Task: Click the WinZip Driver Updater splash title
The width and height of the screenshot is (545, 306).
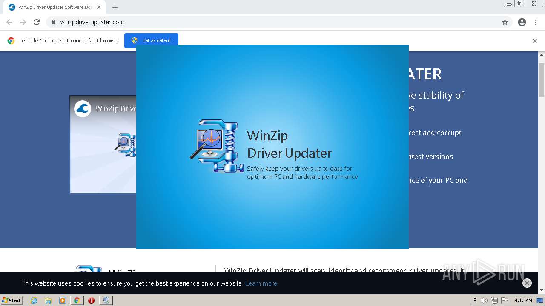Action: coord(289,144)
